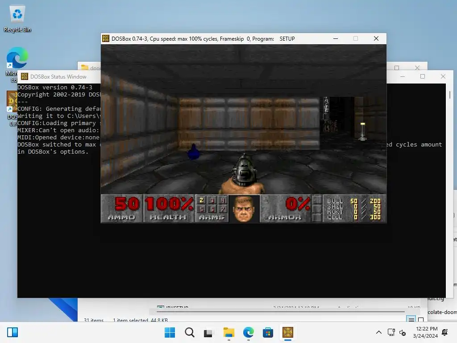Close the DOSBox Status Window

(x=443, y=76)
